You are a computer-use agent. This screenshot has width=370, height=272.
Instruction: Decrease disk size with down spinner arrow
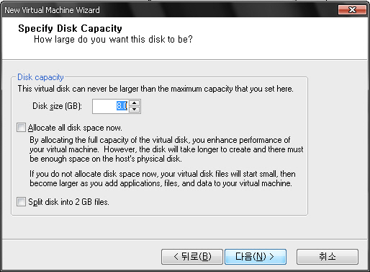135,110
